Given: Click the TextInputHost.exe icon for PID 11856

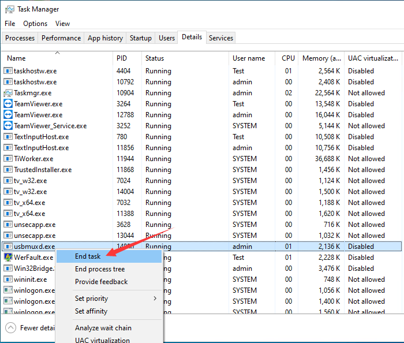Looking at the screenshot, I should 8,148.
